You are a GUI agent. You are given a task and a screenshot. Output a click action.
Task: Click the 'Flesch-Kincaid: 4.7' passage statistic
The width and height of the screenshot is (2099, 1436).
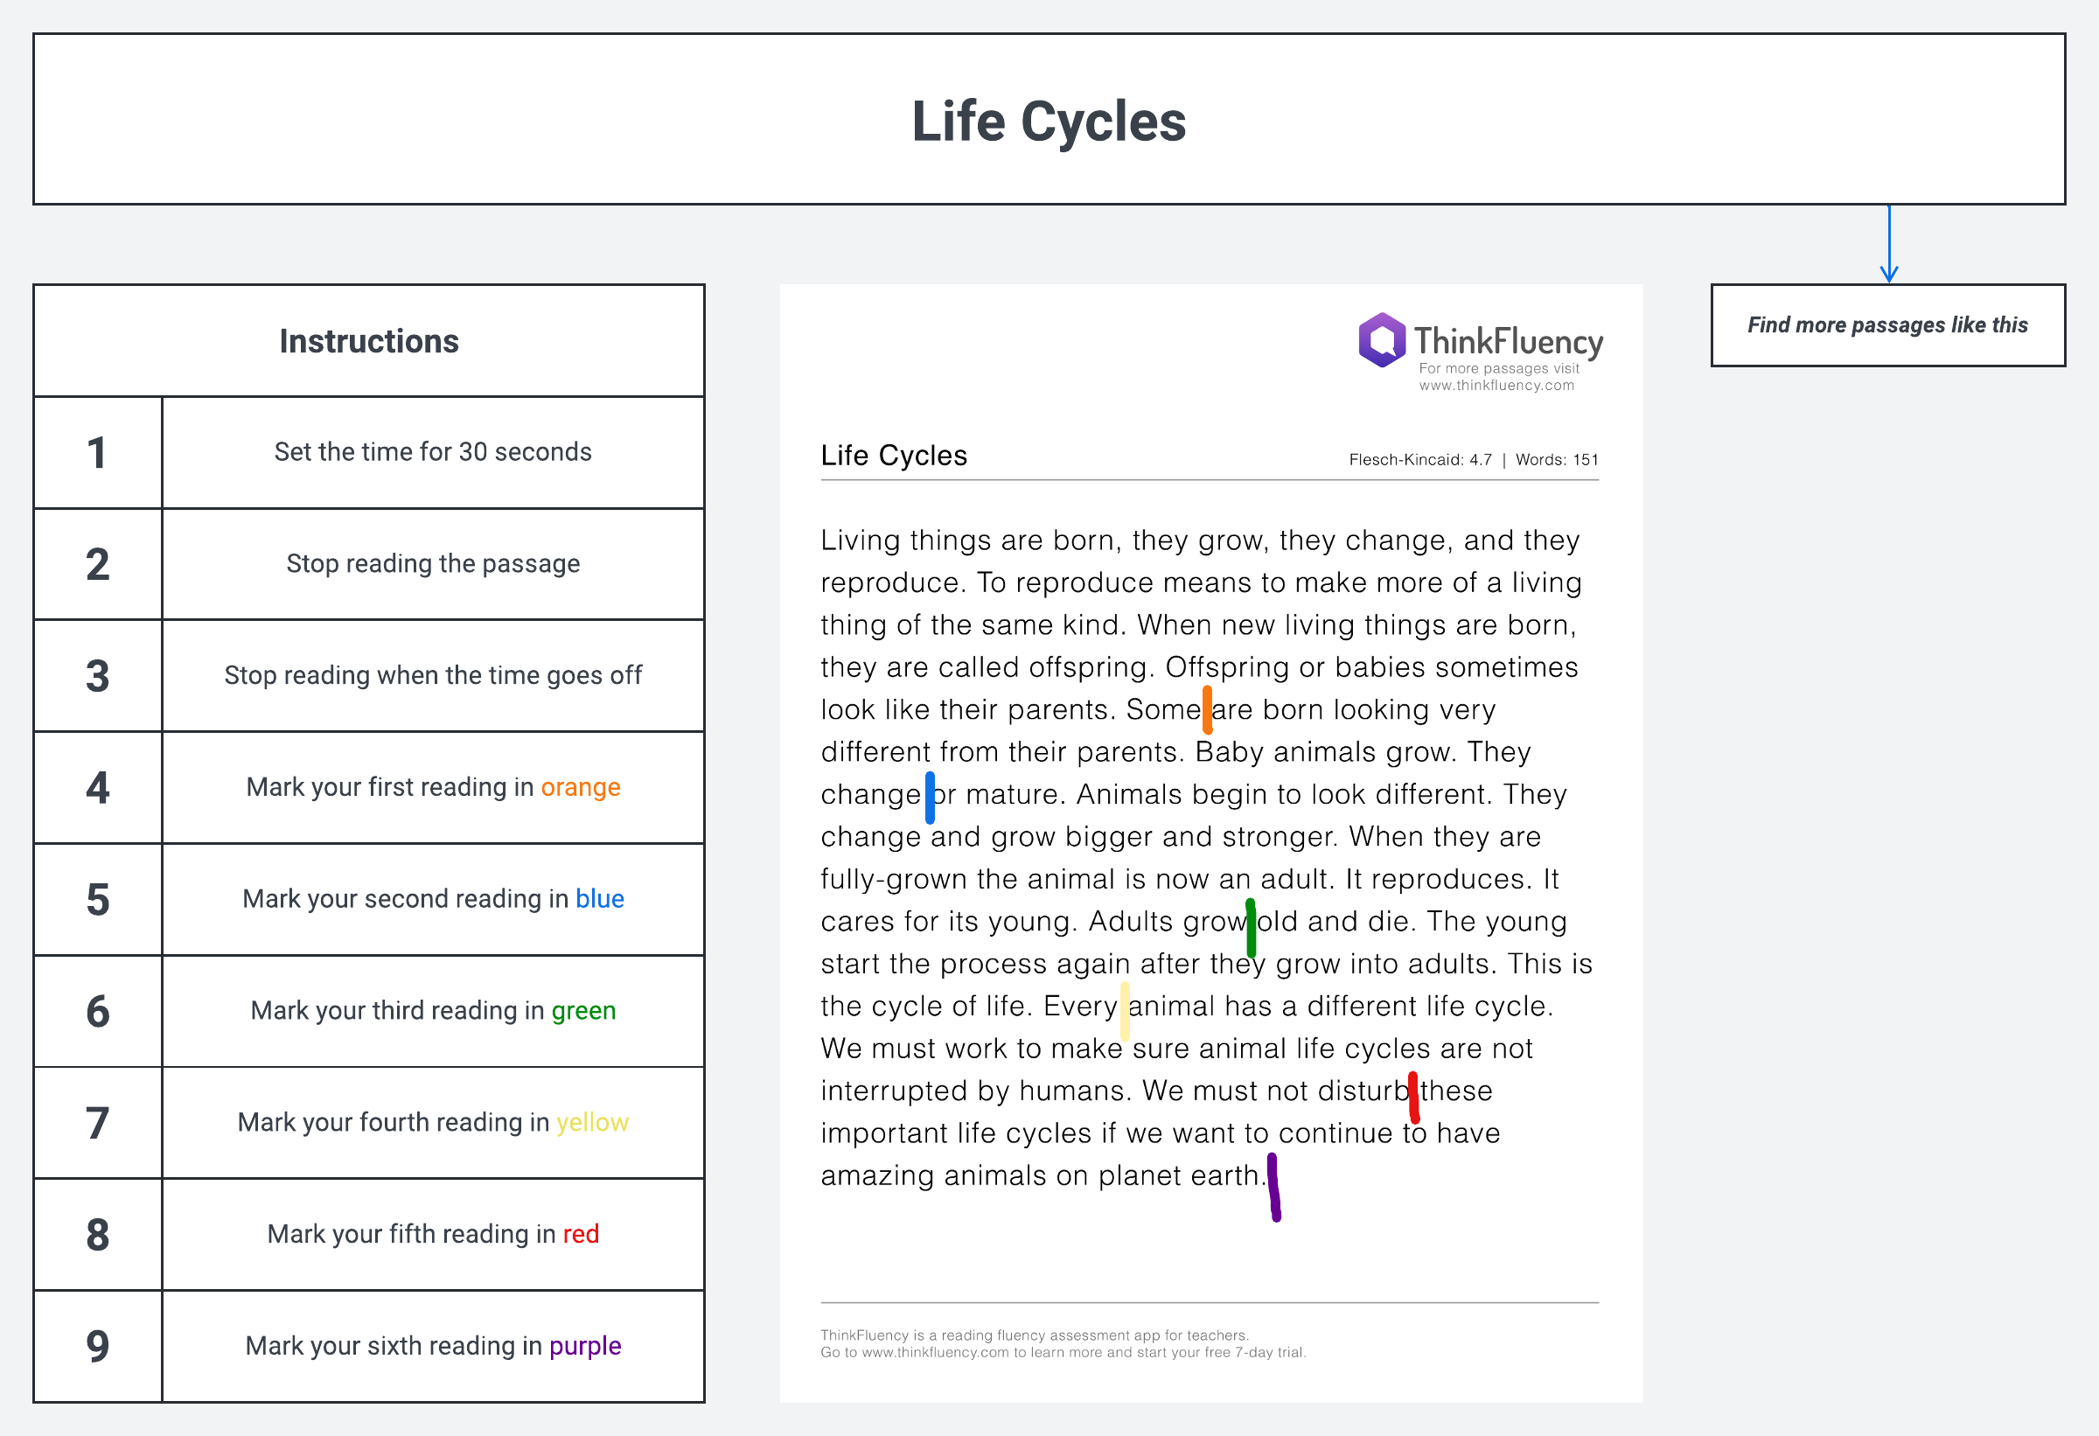pos(1419,460)
